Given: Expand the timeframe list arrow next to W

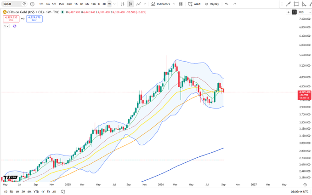Looking at the screenshot, I should [114, 4].
